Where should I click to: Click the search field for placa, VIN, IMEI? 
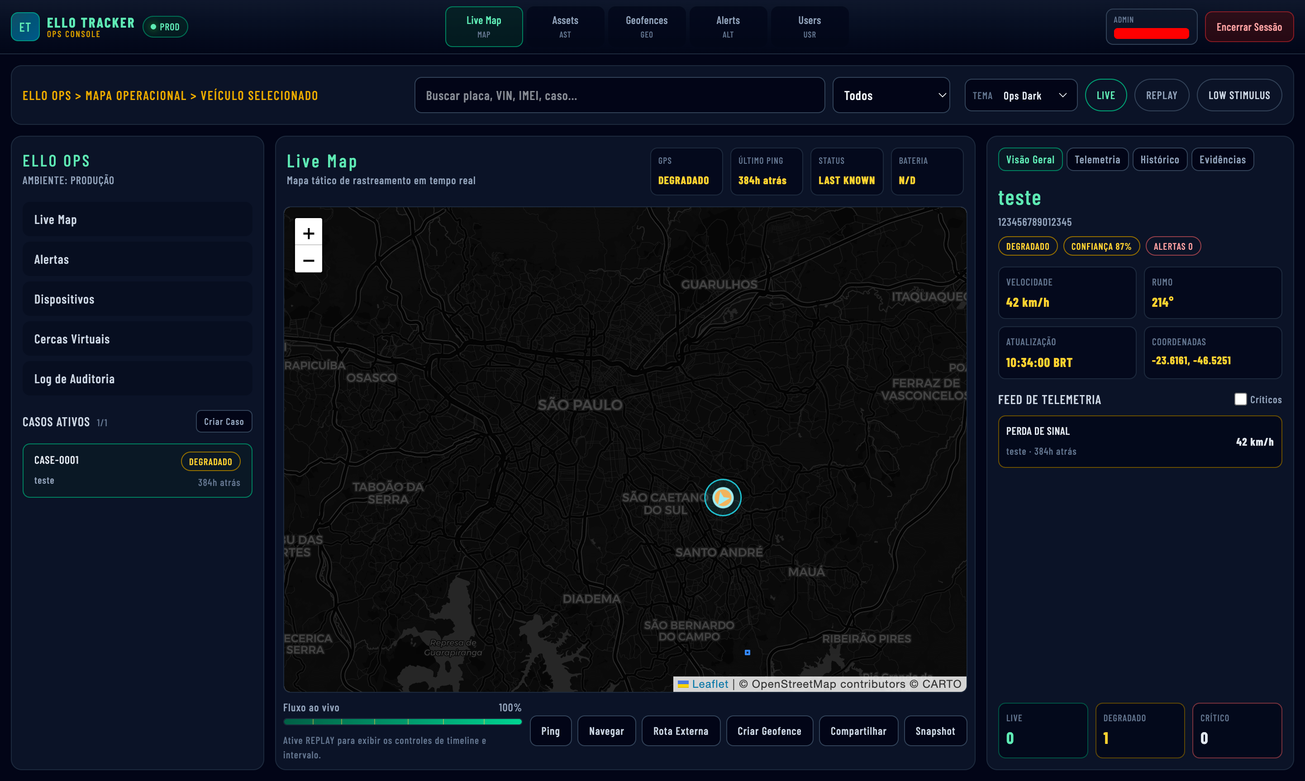pos(619,95)
